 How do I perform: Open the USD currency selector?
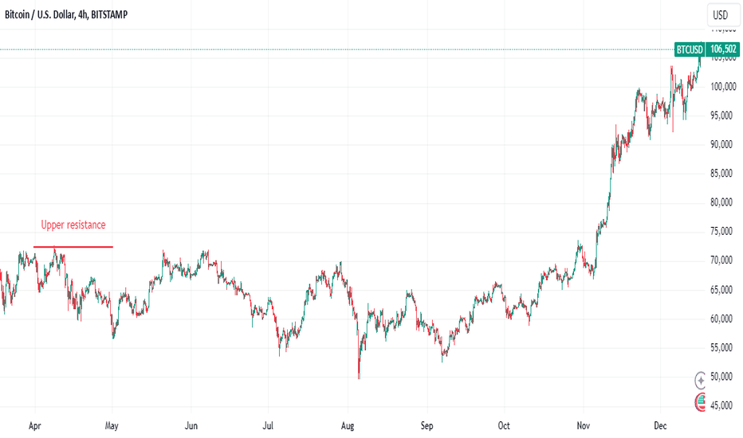coord(723,15)
